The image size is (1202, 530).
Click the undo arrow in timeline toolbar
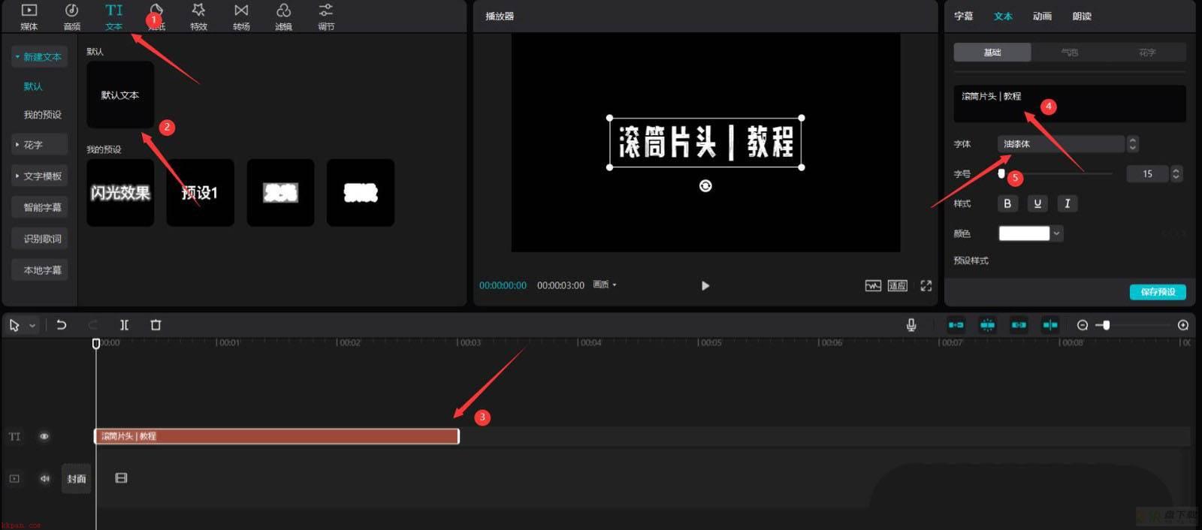click(x=62, y=325)
